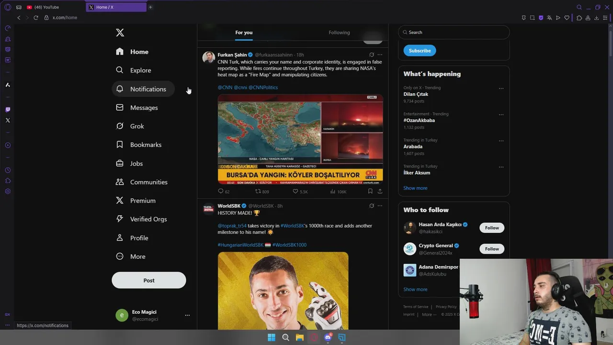Show more Who to follow suggestions
This screenshot has height=345, width=613.
click(x=415, y=289)
